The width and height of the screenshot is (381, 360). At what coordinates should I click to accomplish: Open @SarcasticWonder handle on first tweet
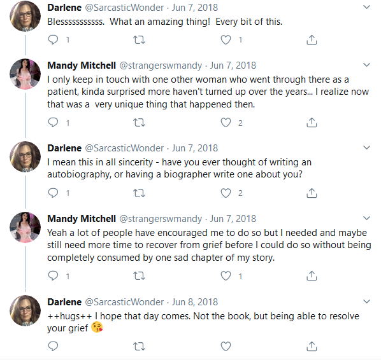point(124,8)
